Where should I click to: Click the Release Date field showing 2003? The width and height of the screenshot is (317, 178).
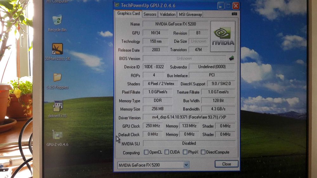click(155, 50)
